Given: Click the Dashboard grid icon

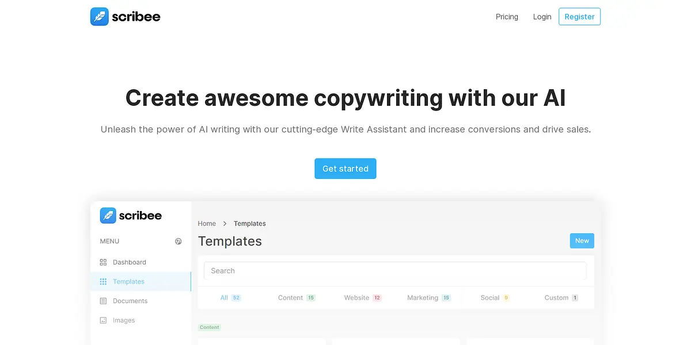Looking at the screenshot, I should click(x=103, y=262).
